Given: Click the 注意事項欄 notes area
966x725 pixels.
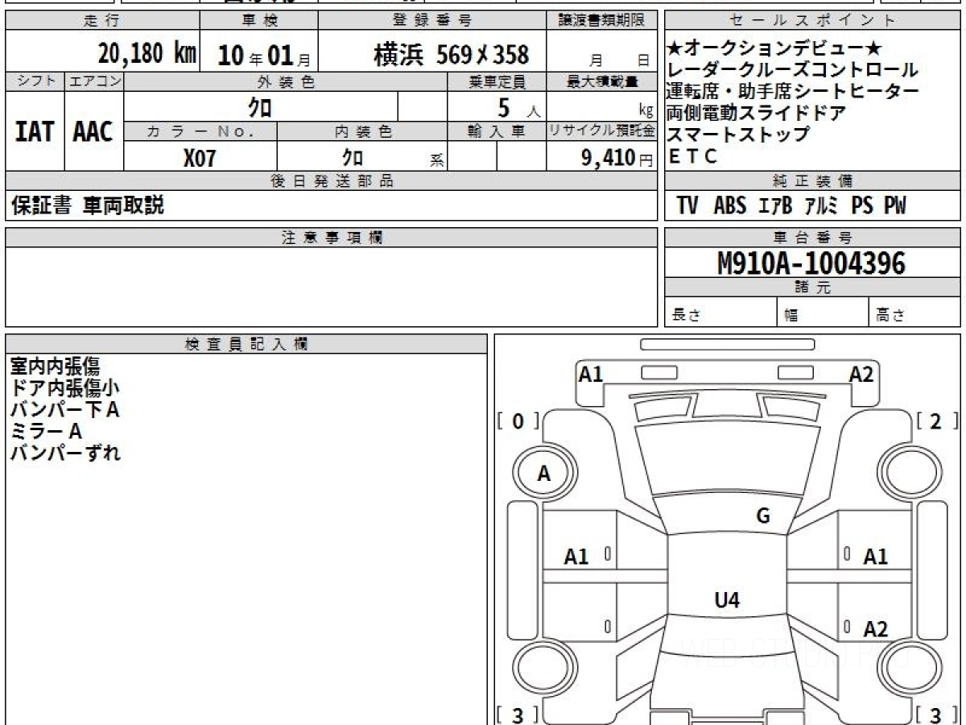Looking at the screenshot, I should [x=331, y=286].
